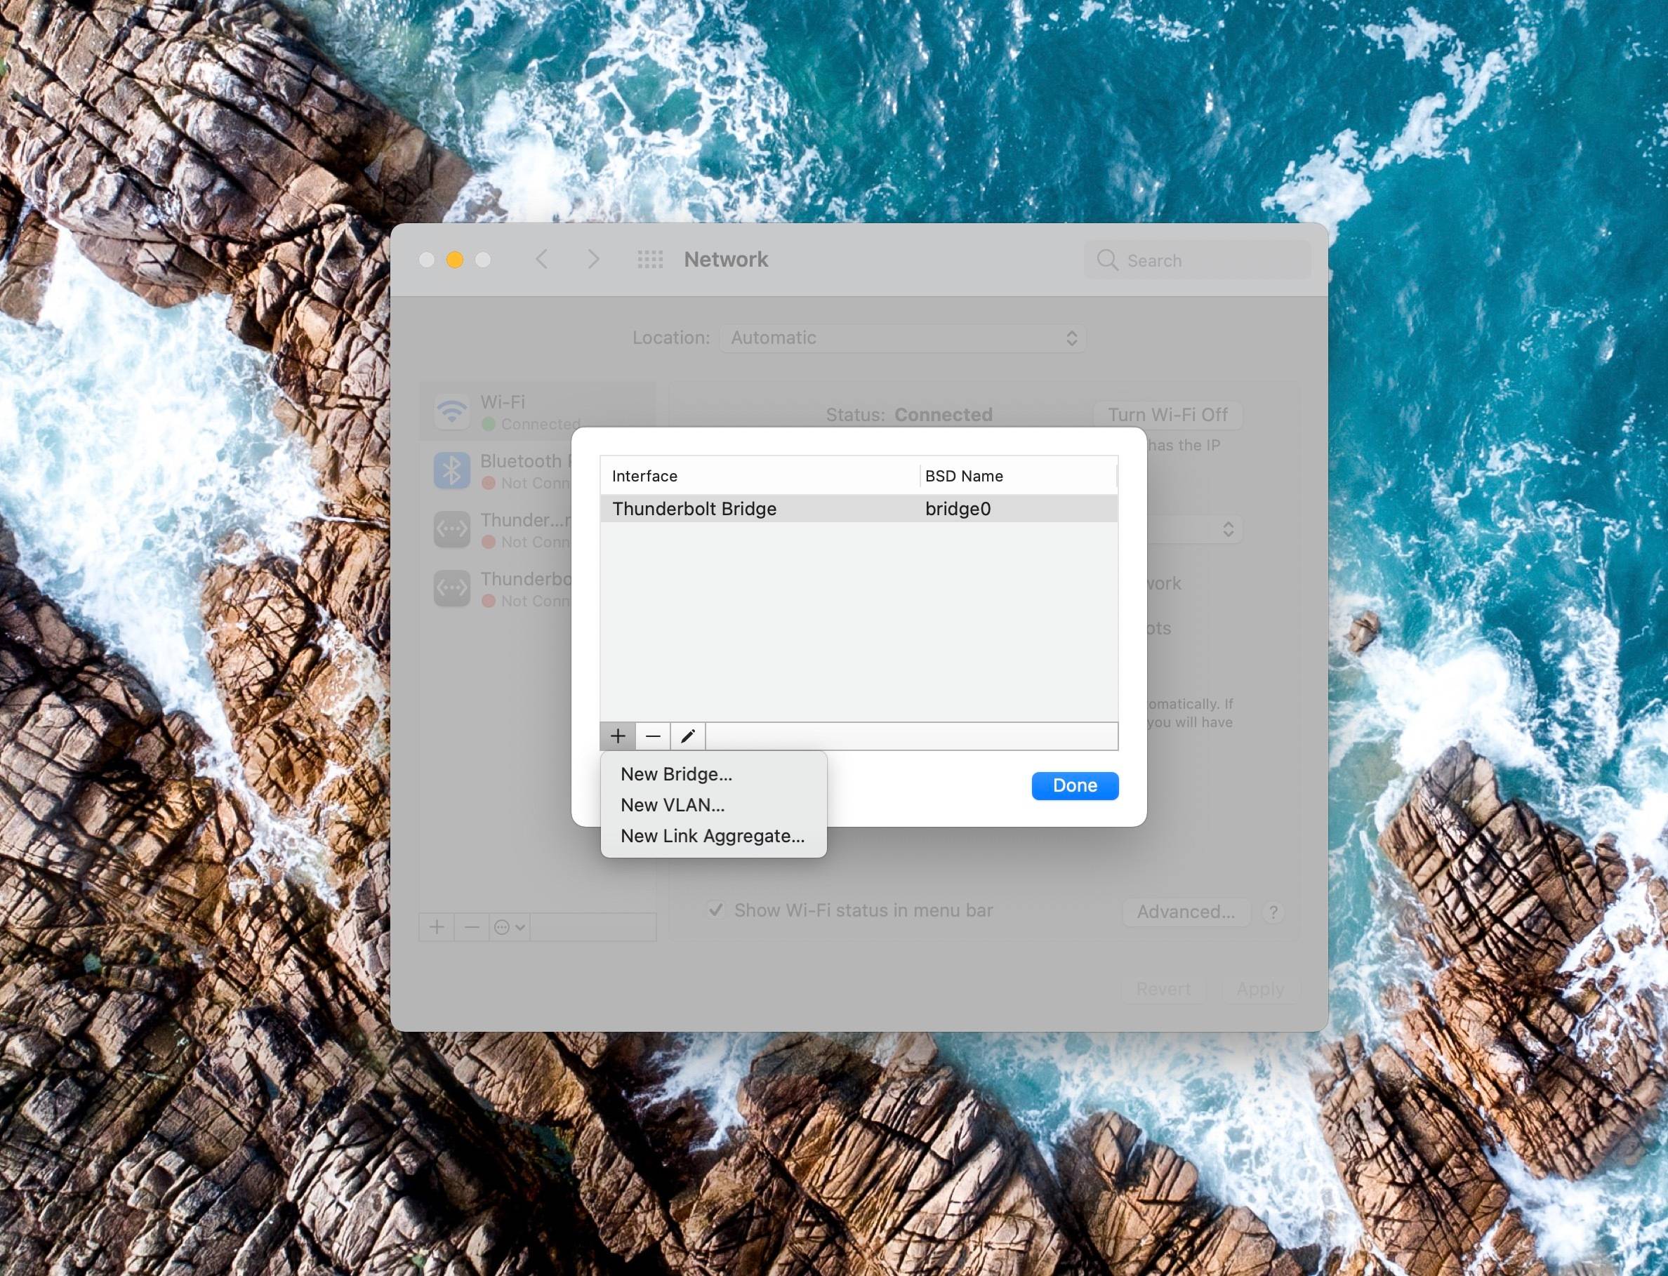
Task: Sort by the BSD Name column header
Action: pyautogui.click(x=1018, y=477)
